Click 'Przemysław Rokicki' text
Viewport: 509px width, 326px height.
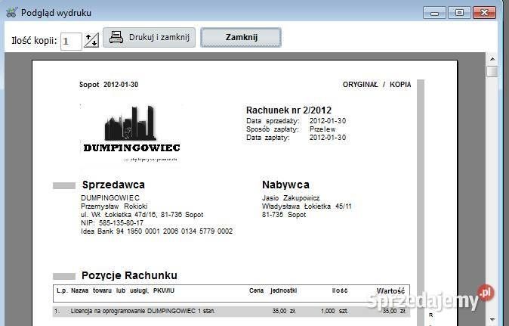114,206
